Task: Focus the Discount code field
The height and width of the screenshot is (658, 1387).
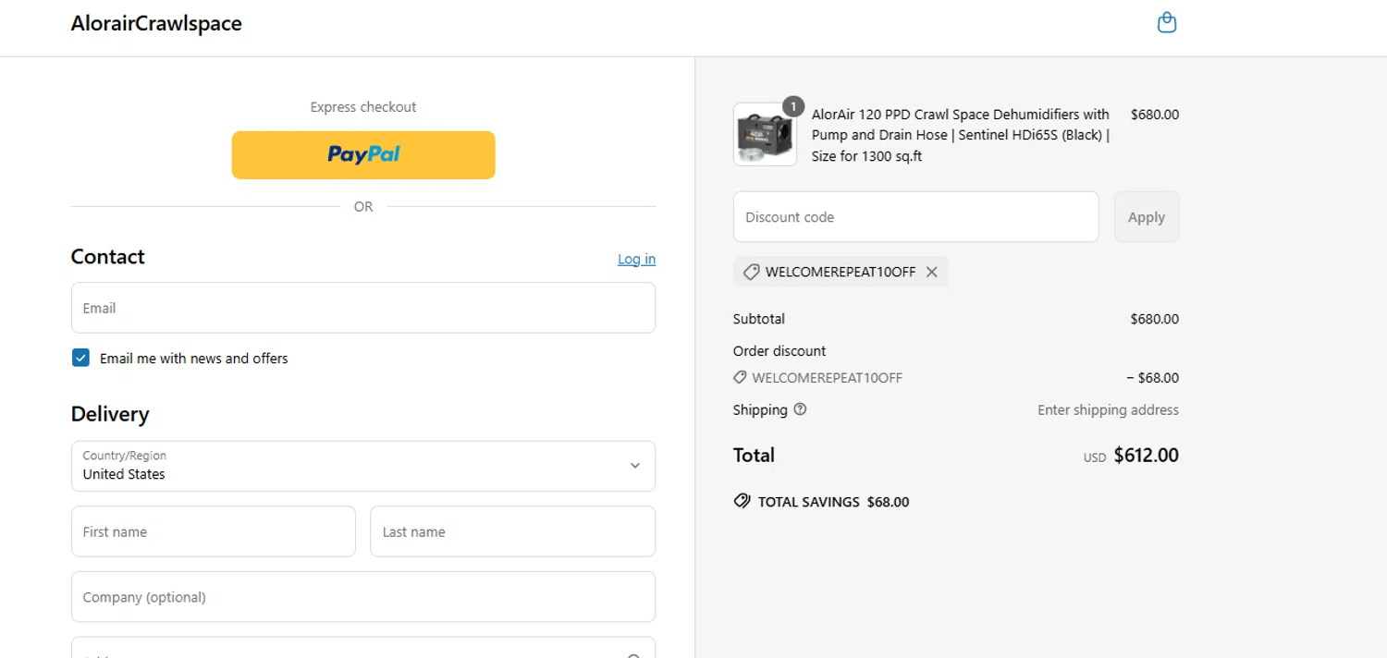Action: 916,217
